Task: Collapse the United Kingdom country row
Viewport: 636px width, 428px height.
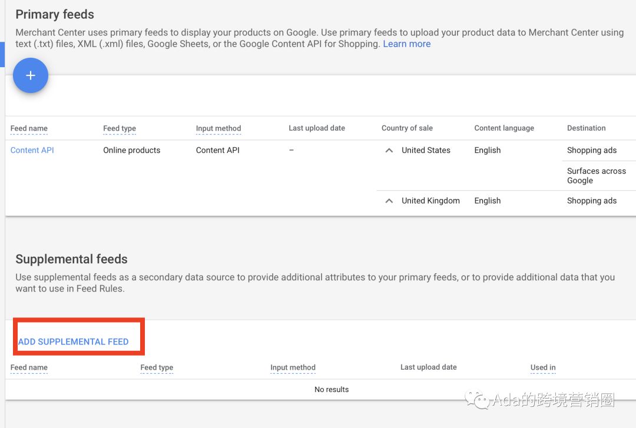Action: pyautogui.click(x=389, y=201)
